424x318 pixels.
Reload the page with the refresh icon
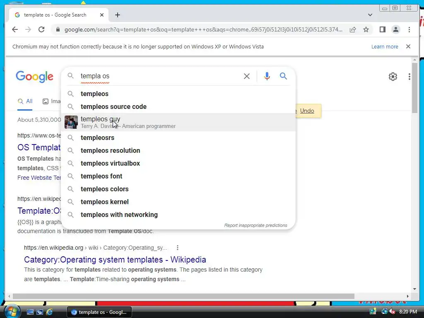41,29
